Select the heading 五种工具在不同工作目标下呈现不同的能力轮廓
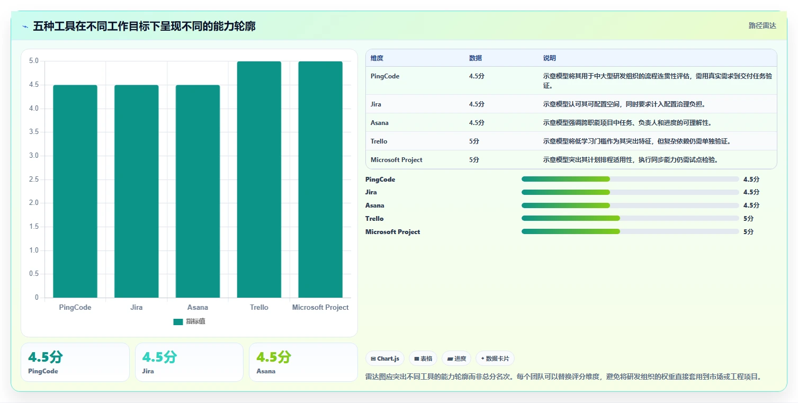This screenshot has width=798, height=403. pyautogui.click(x=144, y=26)
